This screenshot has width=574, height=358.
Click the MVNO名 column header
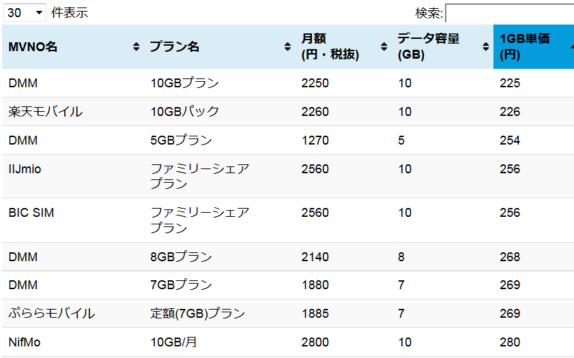(x=73, y=47)
